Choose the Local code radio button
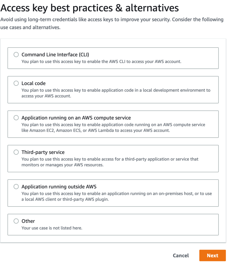The width and height of the screenshot is (230, 263). (x=16, y=83)
